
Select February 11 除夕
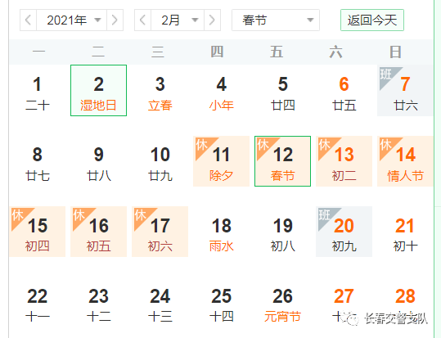(x=222, y=161)
